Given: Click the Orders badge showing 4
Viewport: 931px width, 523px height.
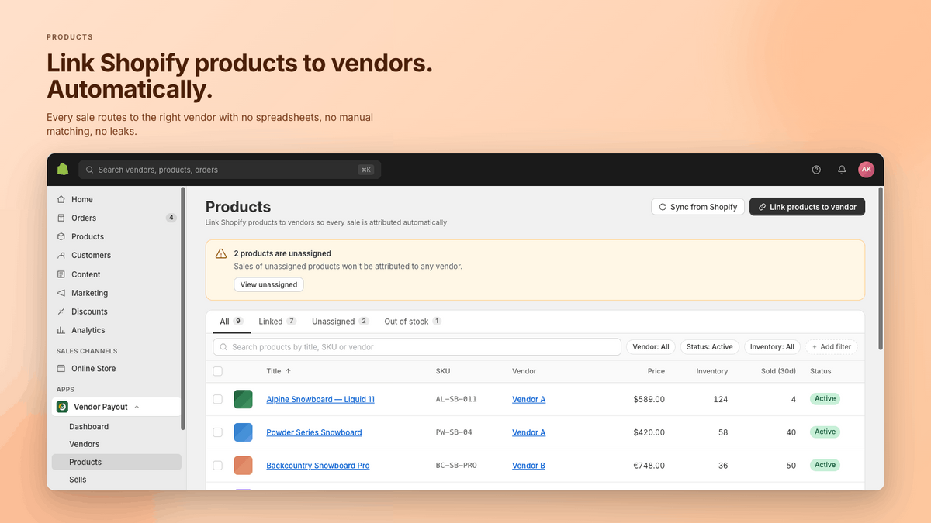Looking at the screenshot, I should click(171, 218).
